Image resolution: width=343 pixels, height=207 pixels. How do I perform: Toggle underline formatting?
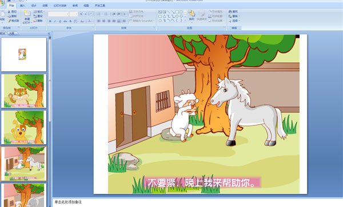coord(60,21)
